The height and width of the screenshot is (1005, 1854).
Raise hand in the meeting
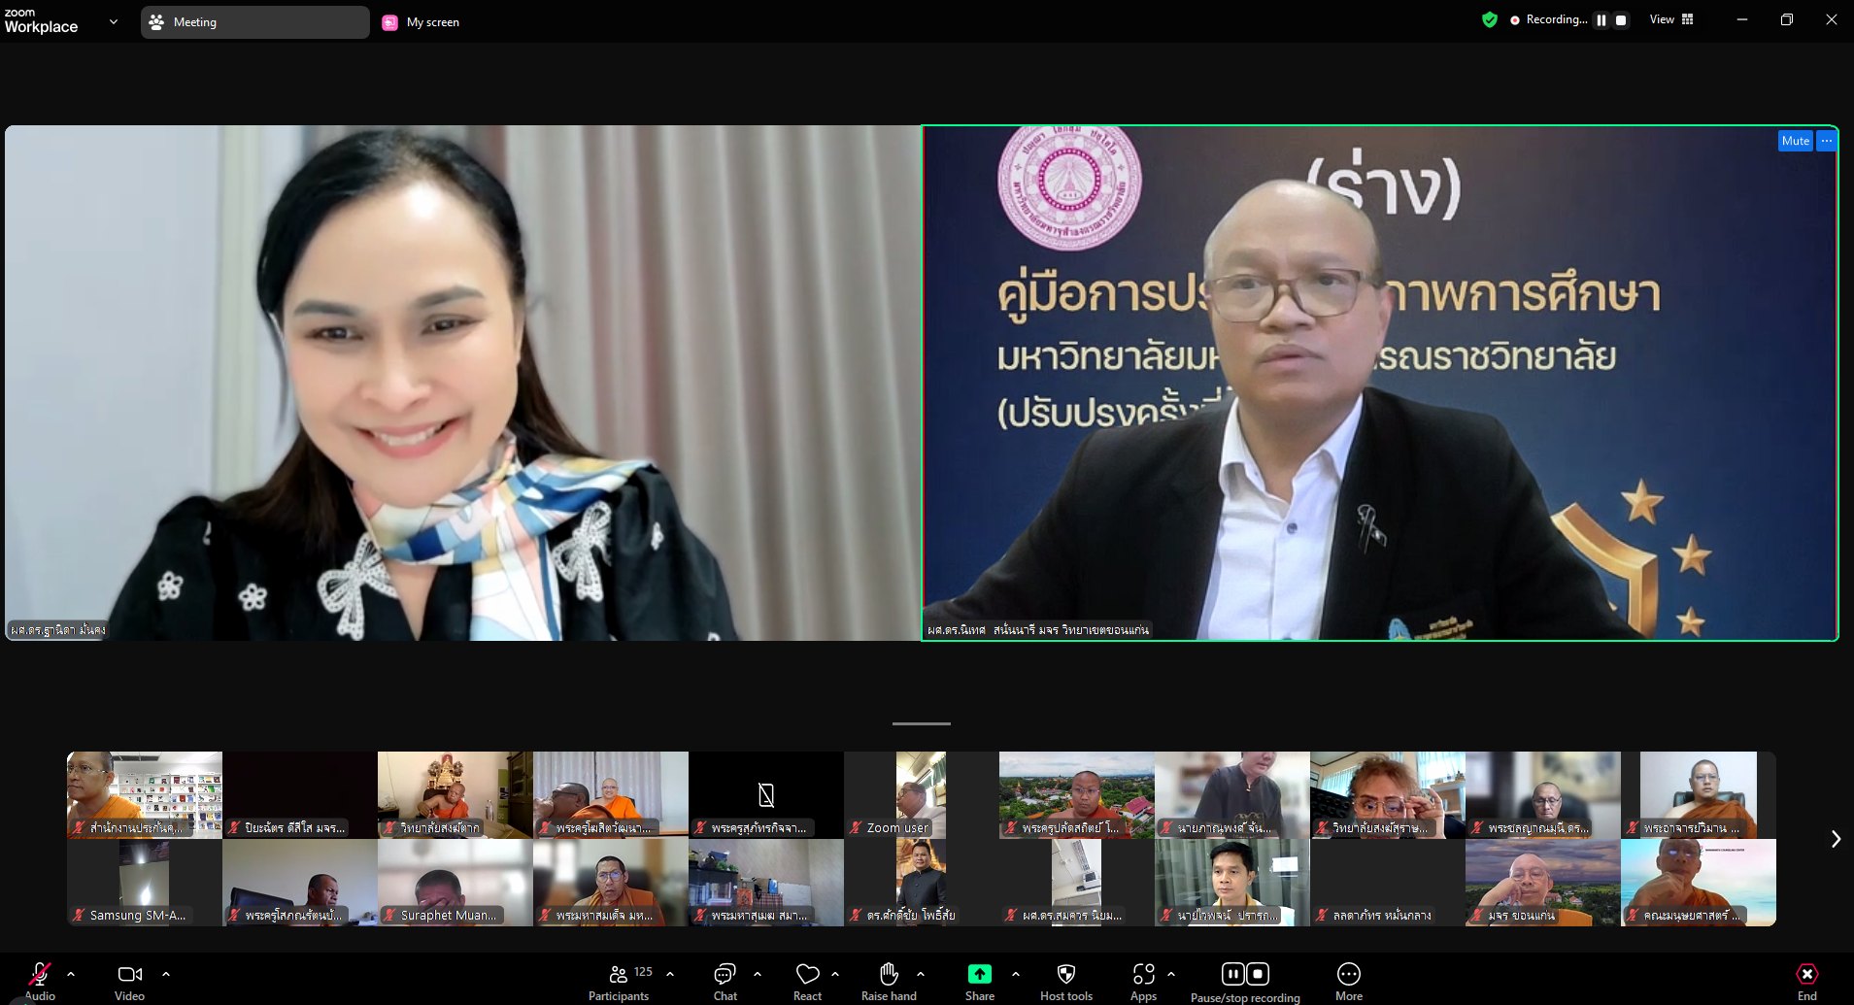coord(888,974)
